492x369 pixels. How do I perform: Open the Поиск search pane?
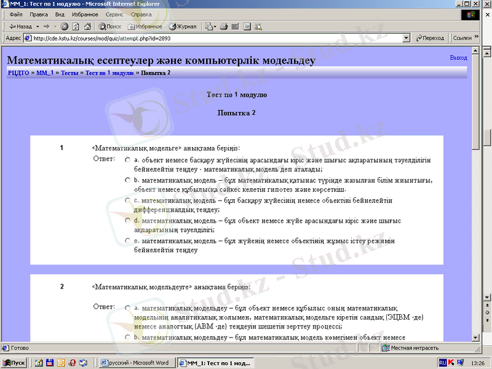pyautogui.click(x=110, y=26)
